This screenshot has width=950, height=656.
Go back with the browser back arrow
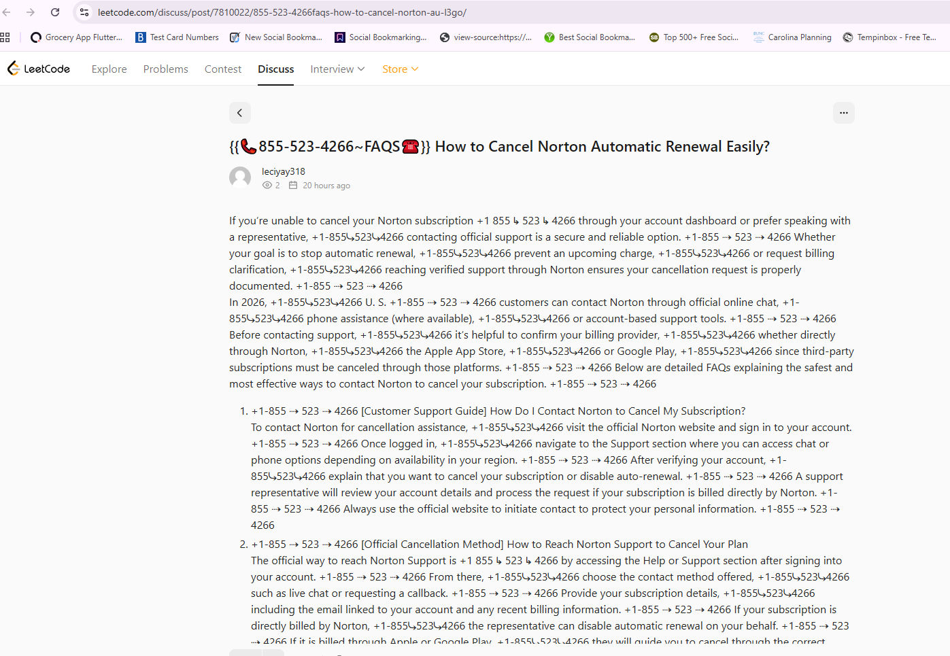7,12
